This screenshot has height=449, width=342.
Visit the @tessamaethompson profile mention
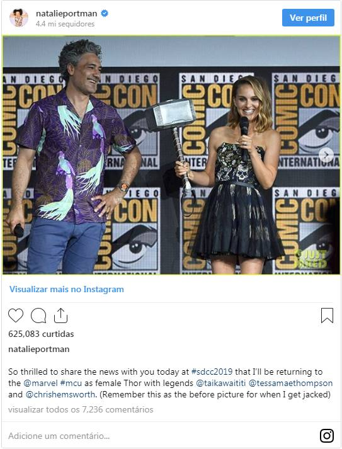tap(290, 383)
